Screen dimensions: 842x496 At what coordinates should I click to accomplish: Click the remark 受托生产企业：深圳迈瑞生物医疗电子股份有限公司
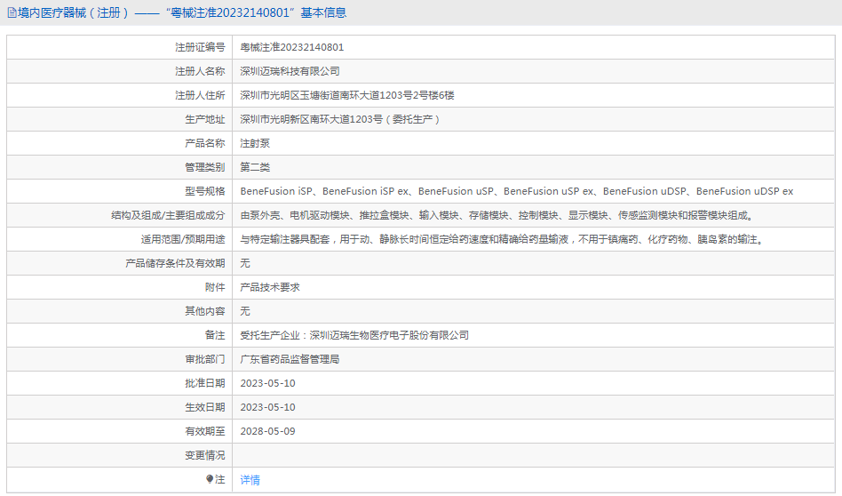[354, 335]
